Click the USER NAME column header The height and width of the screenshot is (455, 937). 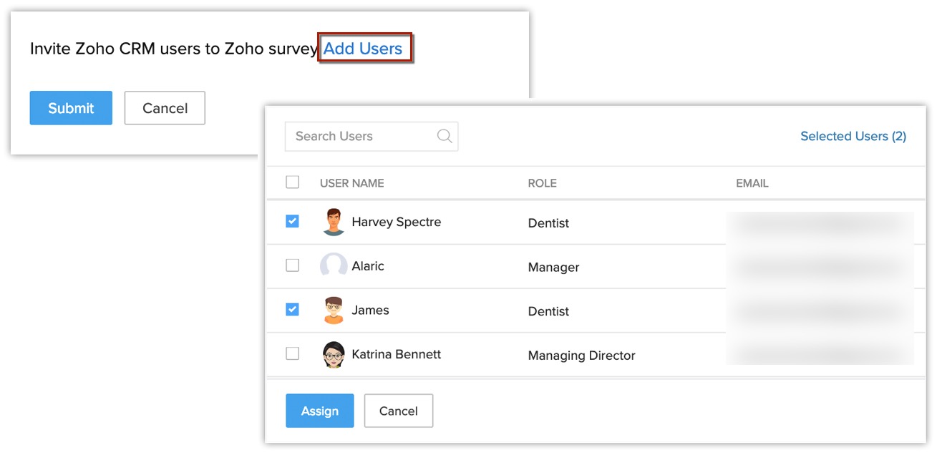click(x=351, y=183)
